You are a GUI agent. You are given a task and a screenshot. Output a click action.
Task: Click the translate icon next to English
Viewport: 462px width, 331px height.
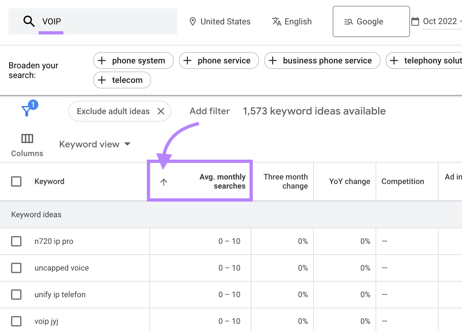(x=276, y=21)
